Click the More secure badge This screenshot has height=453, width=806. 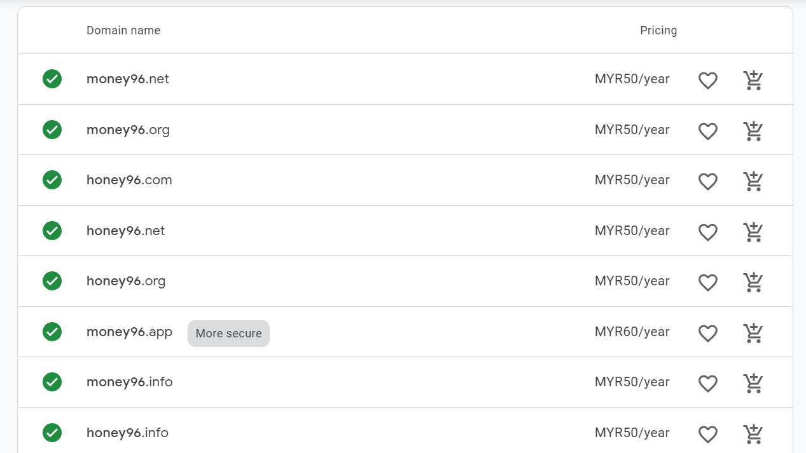[x=228, y=334]
